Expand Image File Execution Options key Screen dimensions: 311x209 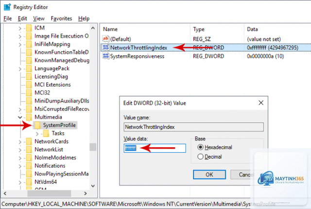click(x=20, y=36)
